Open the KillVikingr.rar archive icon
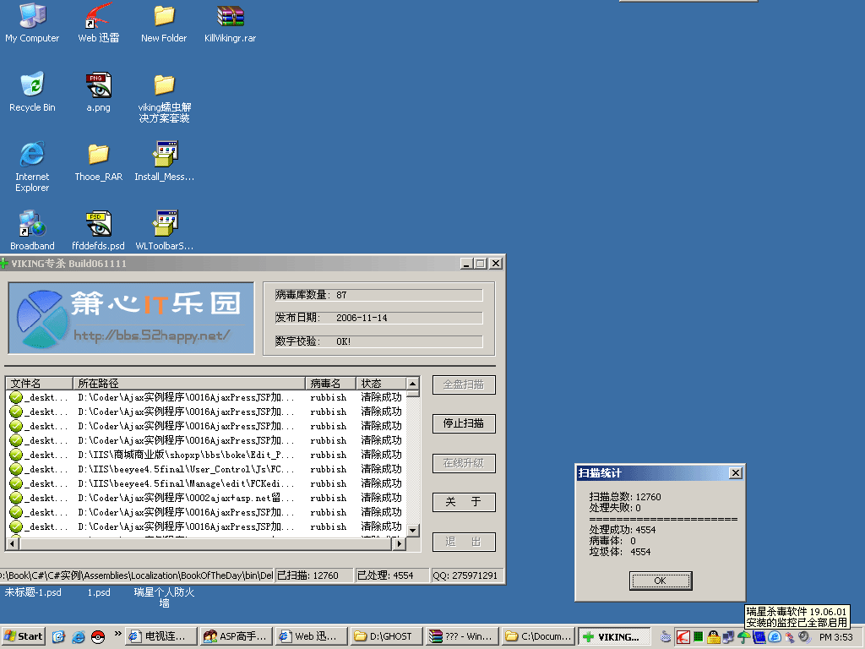Image resolution: width=865 pixels, height=649 pixels. [x=230, y=17]
